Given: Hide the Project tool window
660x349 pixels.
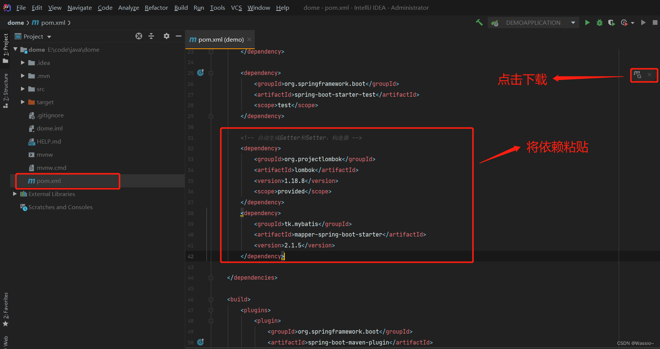Looking at the screenshot, I should [179, 36].
